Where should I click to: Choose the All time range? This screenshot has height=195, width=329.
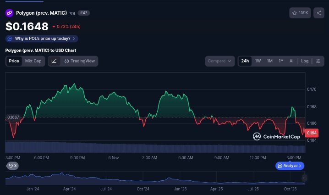click(292, 61)
